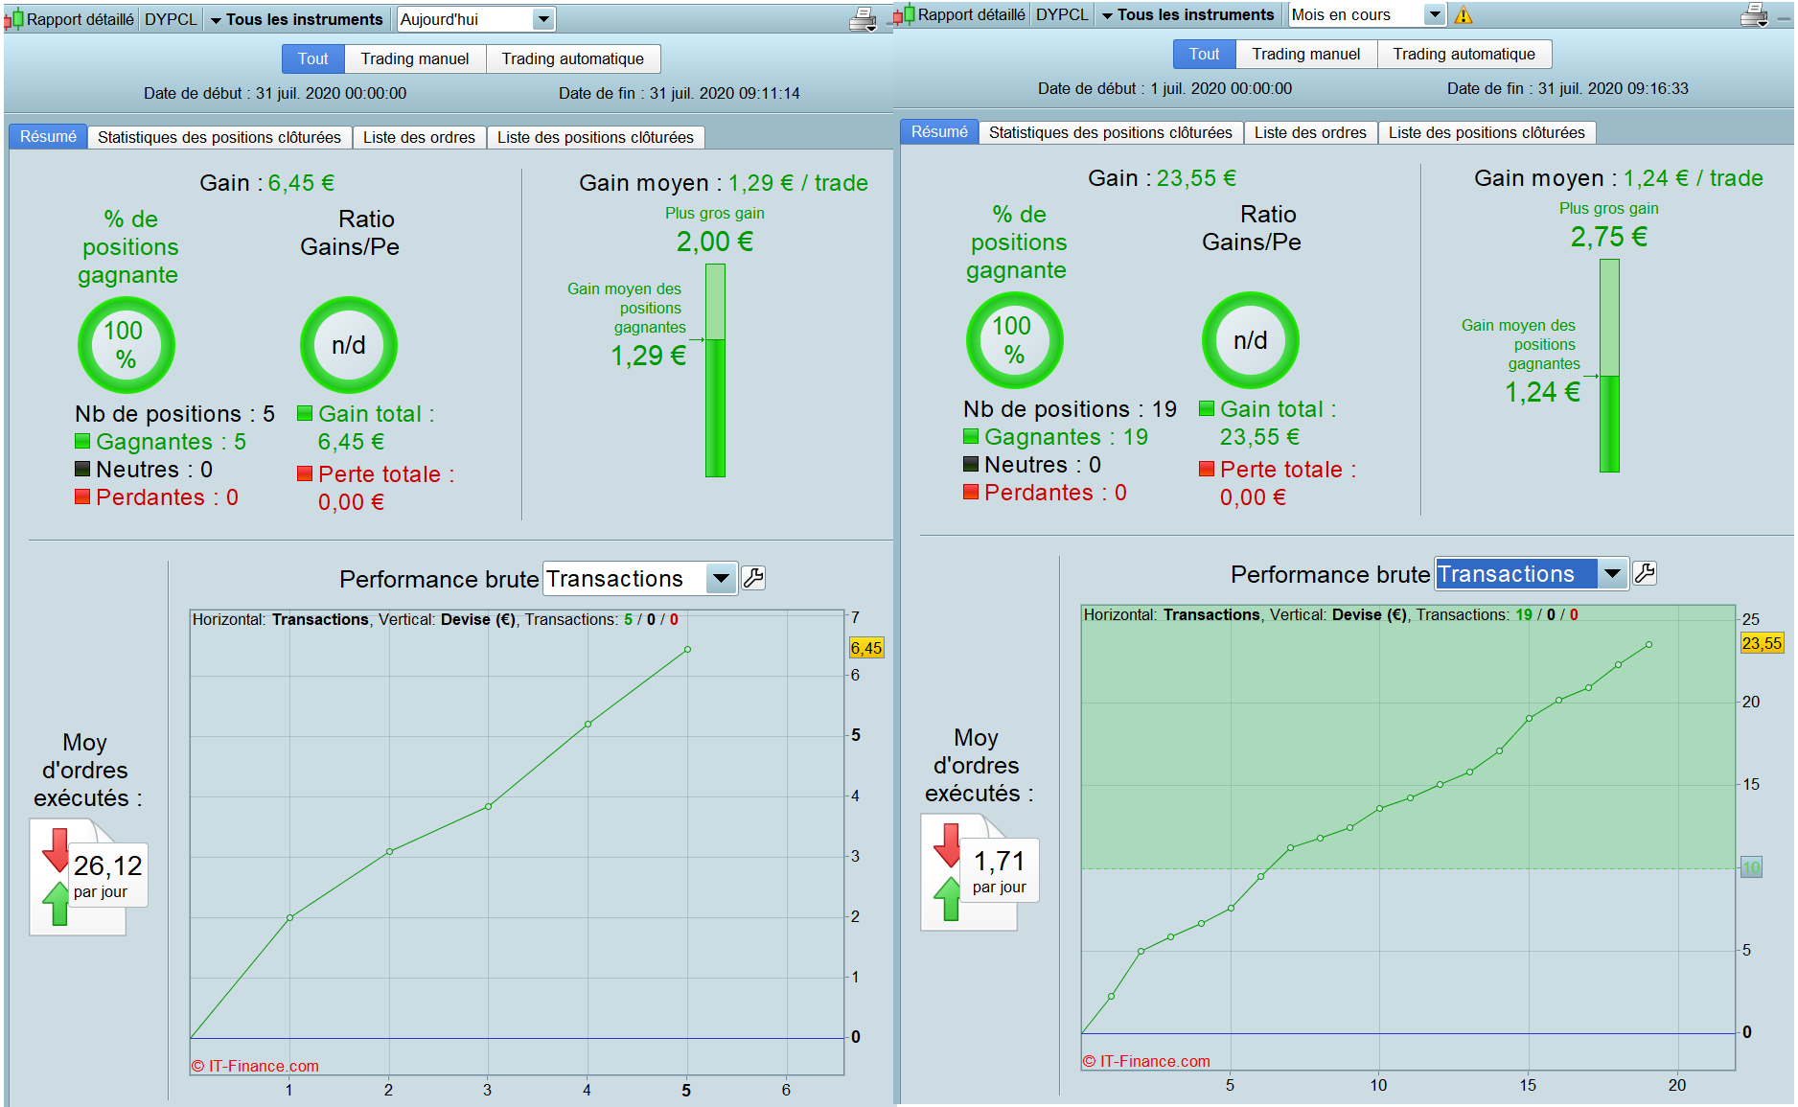Switch to right Liste des ordres tab
The width and height of the screenshot is (1798, 1107).
point(1310,132)
